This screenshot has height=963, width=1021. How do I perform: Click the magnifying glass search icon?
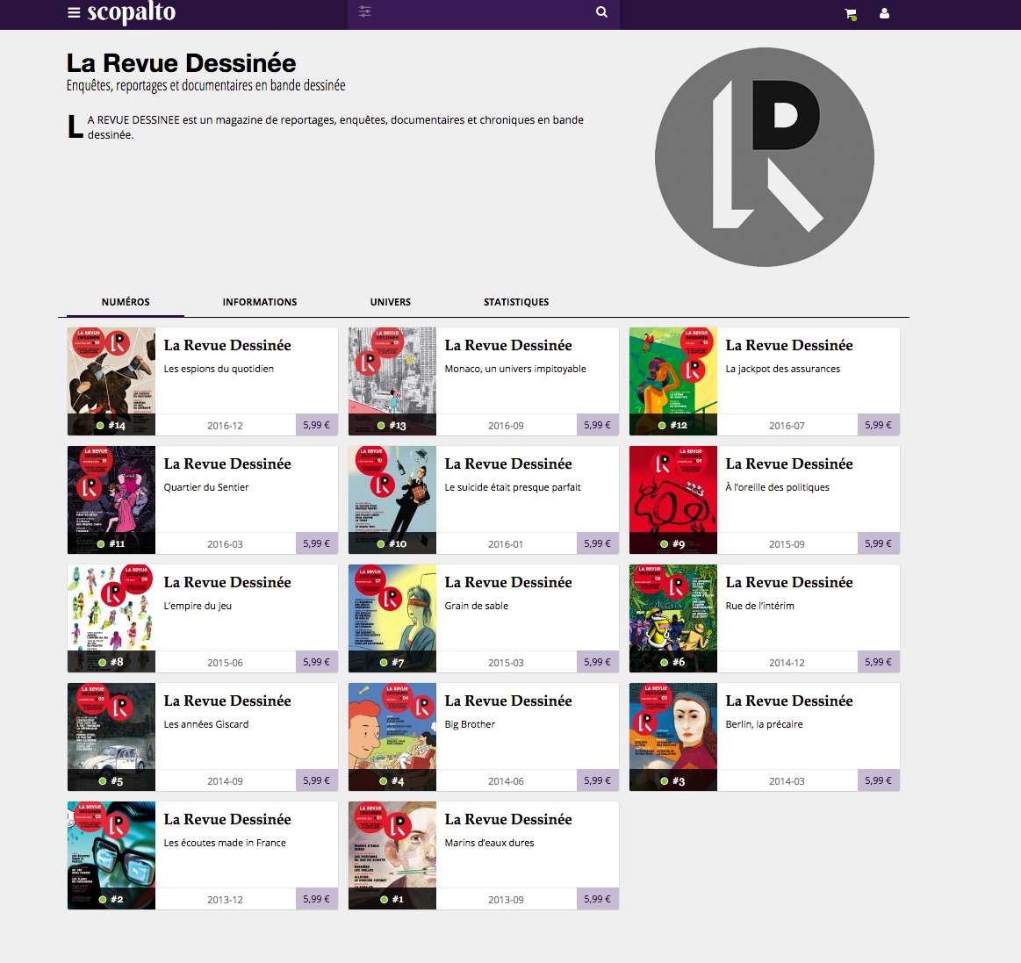pos(601,11)
